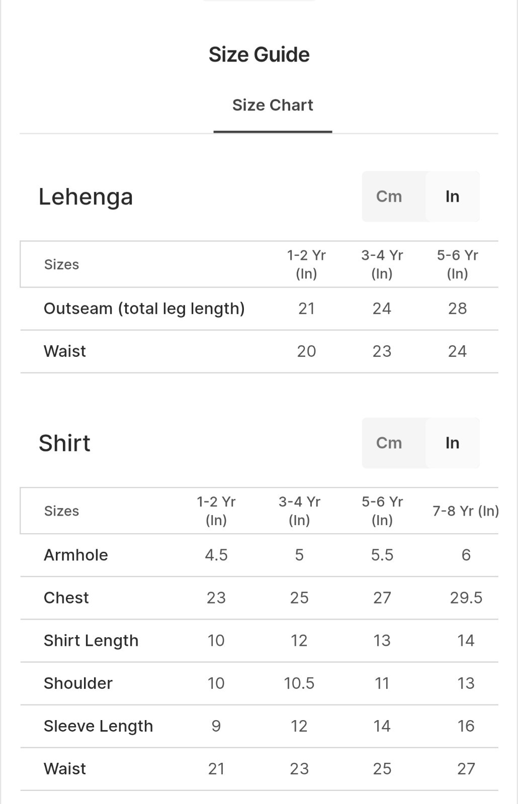Switch Shirt measurements to Cm
Screen dimensions: 518x804
pos(389,443)
